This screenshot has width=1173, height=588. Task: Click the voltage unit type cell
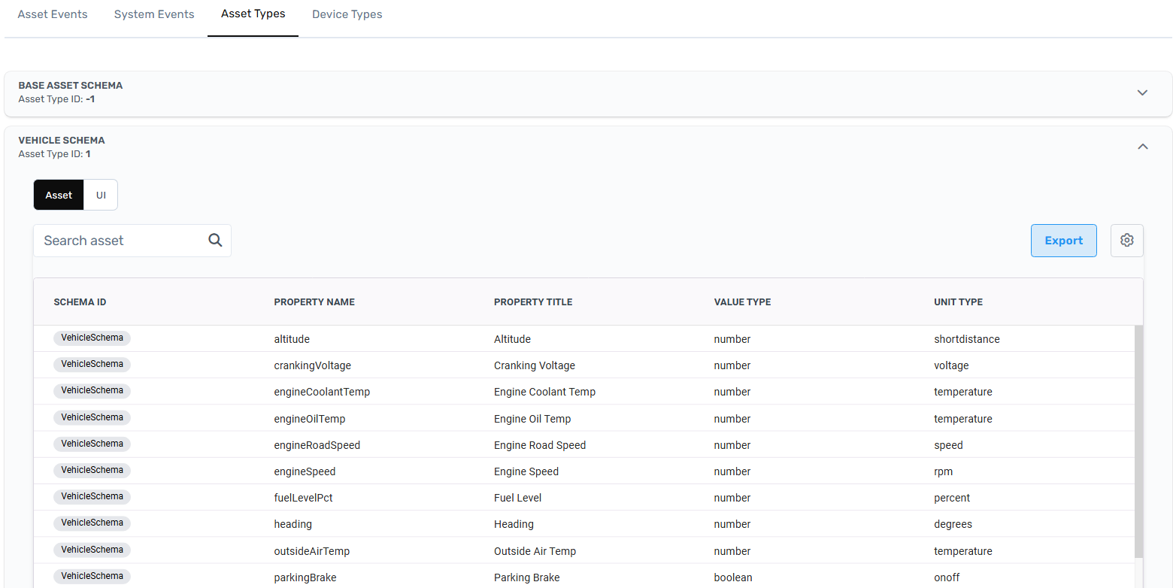tap(951, 365)
